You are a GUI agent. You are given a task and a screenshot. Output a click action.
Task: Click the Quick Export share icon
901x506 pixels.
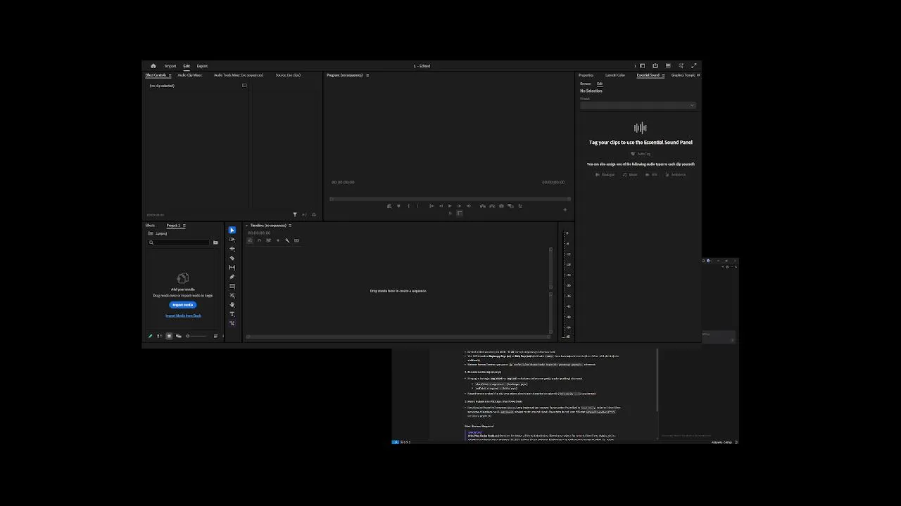coord(655,66)
